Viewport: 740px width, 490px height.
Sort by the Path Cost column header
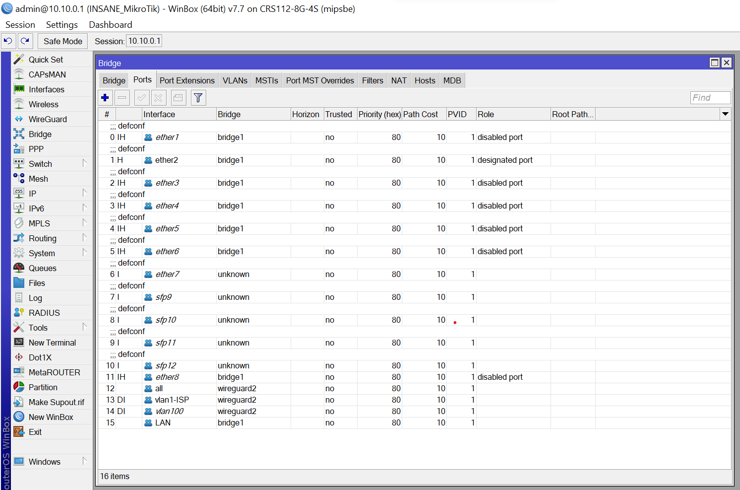click(x=424, y=114)
